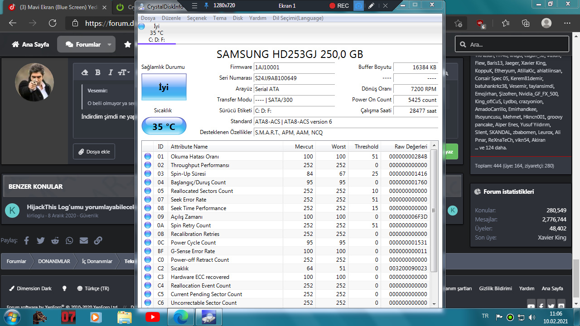Open the uBlock extension icon in the browser
This screenshot has height=326, width=580.
coord(480,24)
